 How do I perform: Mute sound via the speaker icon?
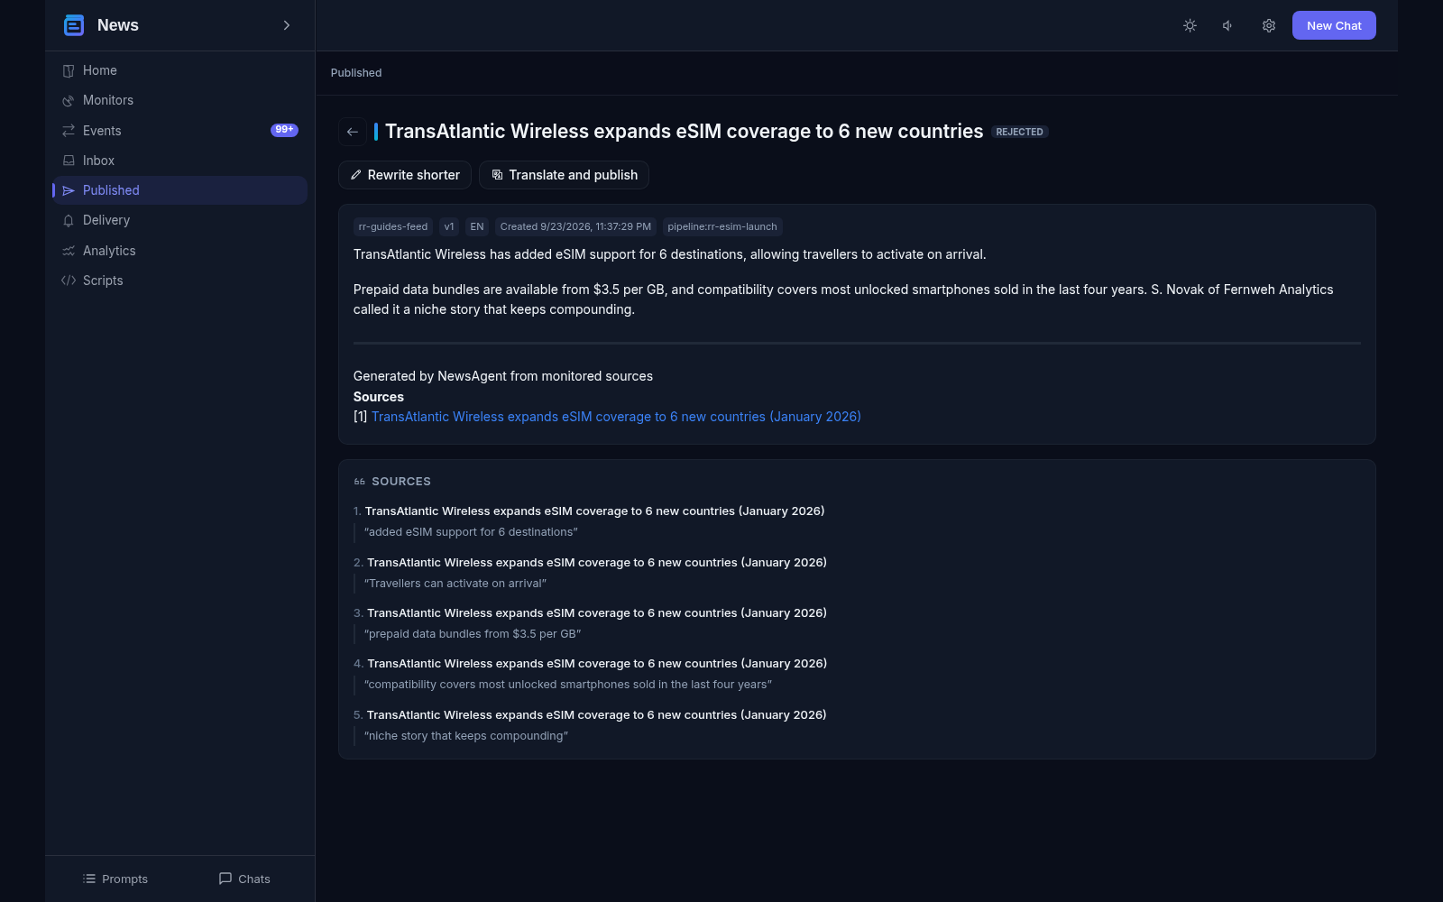[x=1228, y=25]
